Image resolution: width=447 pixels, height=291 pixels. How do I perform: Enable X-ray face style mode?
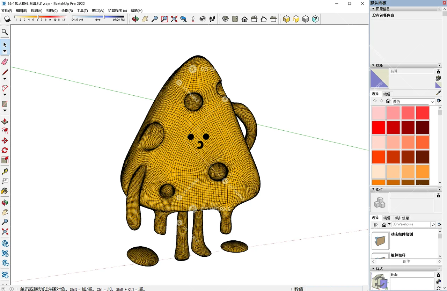(x=286, y=19)
